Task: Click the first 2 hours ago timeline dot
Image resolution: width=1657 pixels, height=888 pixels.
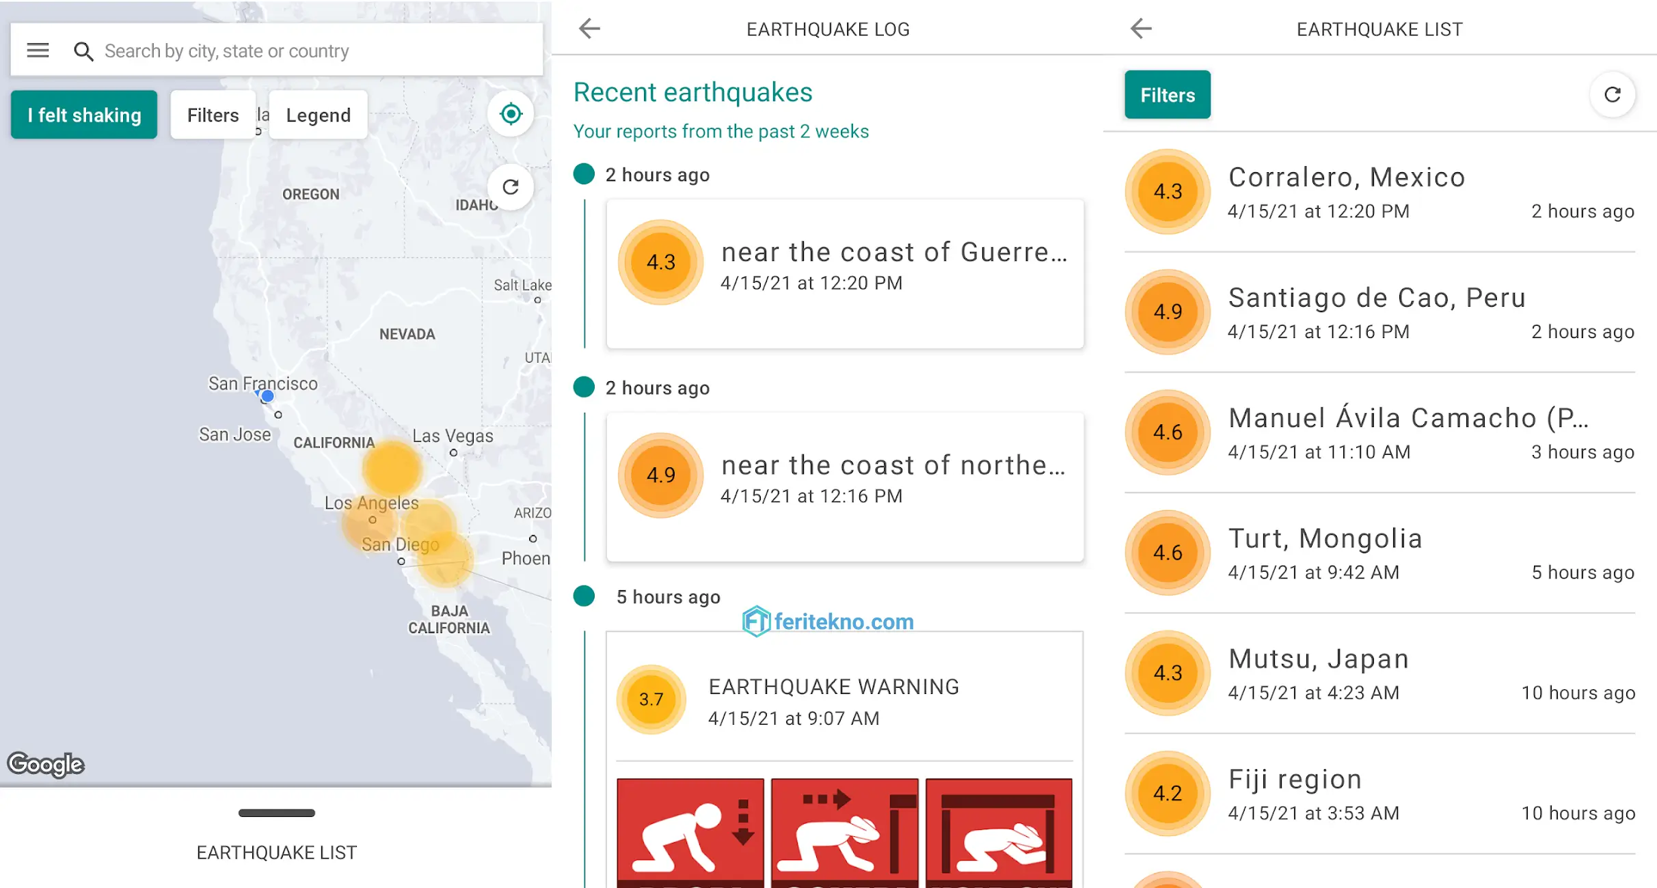Action: (584, 174)
